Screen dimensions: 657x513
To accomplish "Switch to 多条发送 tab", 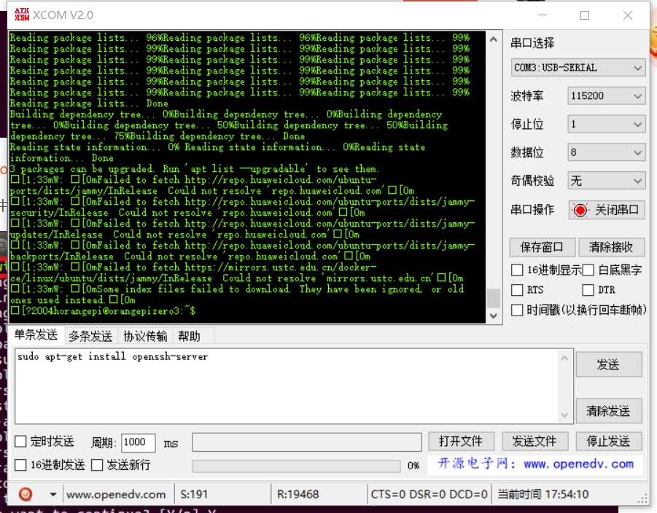I will pos(90,336).
